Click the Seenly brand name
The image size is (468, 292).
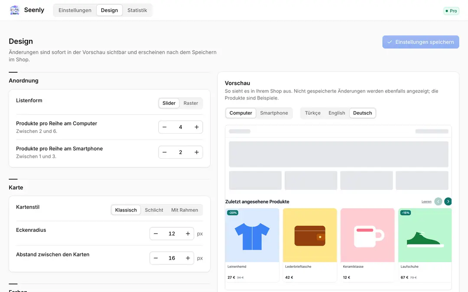[34, 10]
